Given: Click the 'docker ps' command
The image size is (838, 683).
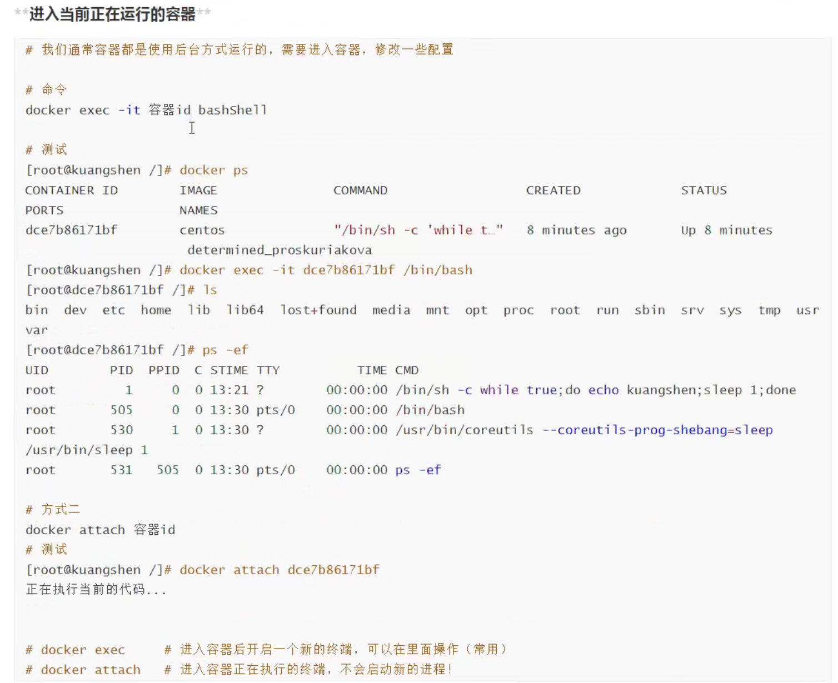Looking at the screenshot, I should click(x=213, y=170).
